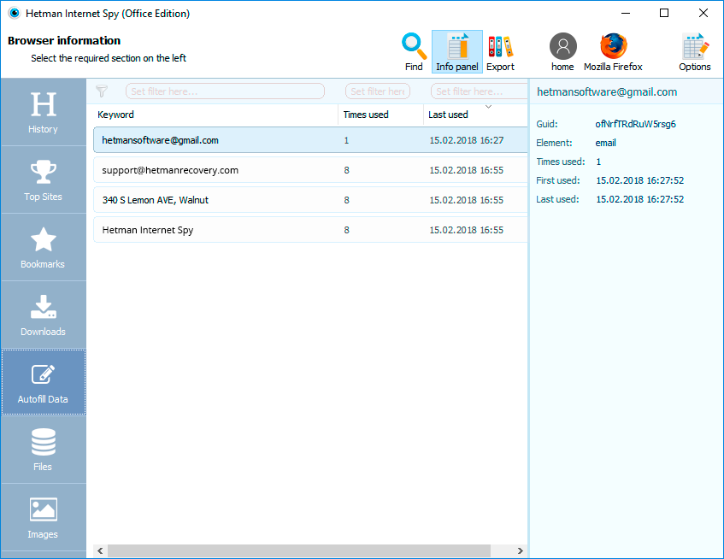The image size is (724, 559).
Task: Click the Guid value ofNrfTRdRuW5rsg6
Action: point(635,124)
